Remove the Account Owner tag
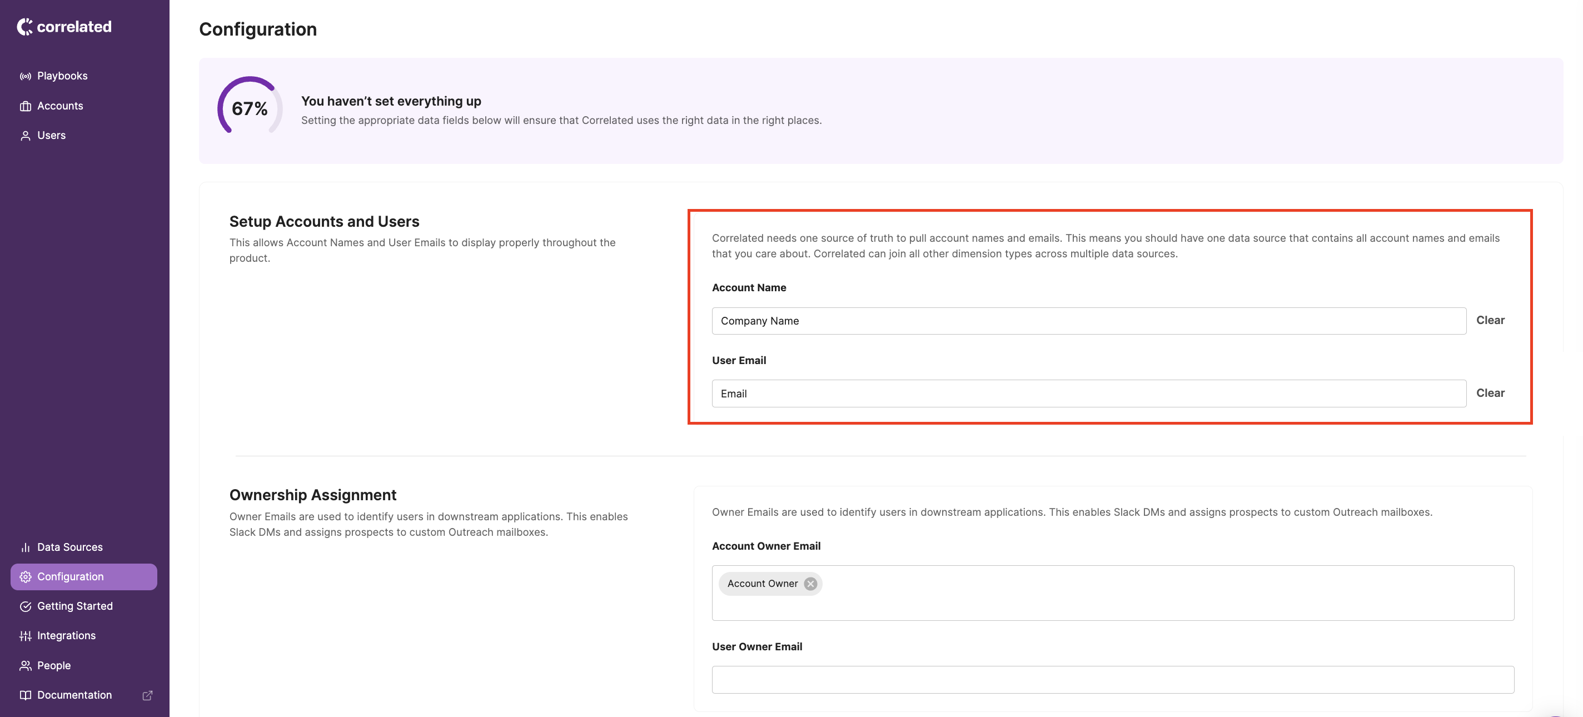 pos(810,584)
